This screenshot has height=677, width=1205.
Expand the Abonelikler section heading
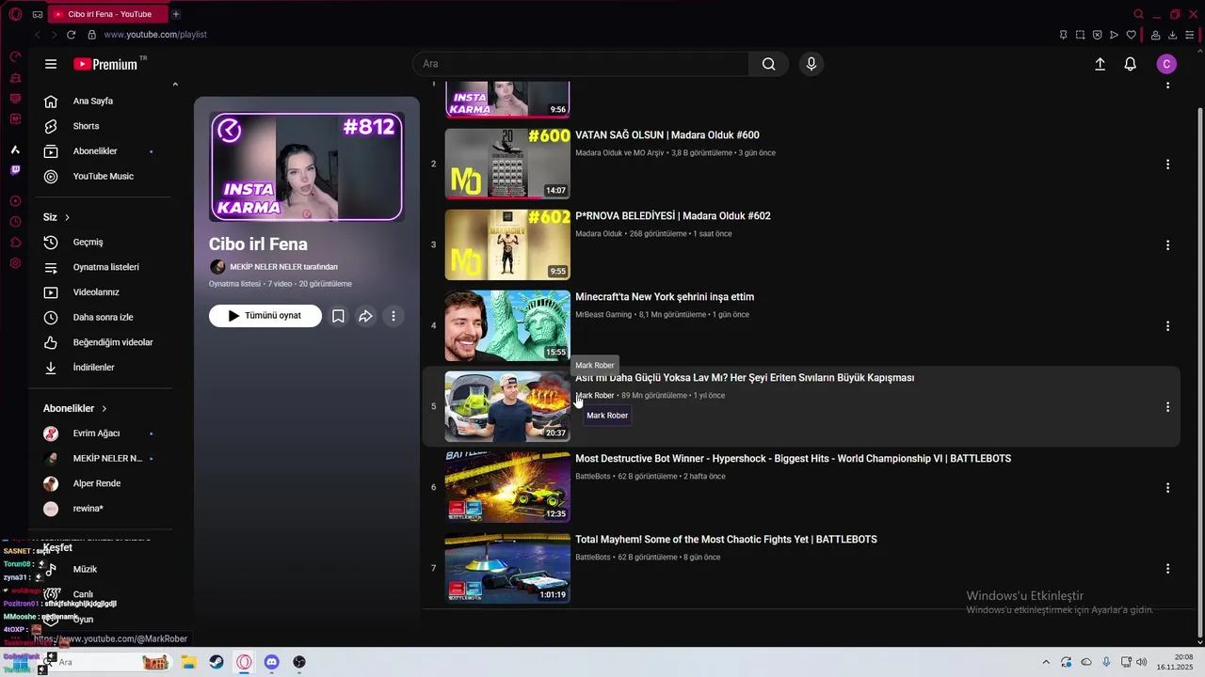pos(75,408)
